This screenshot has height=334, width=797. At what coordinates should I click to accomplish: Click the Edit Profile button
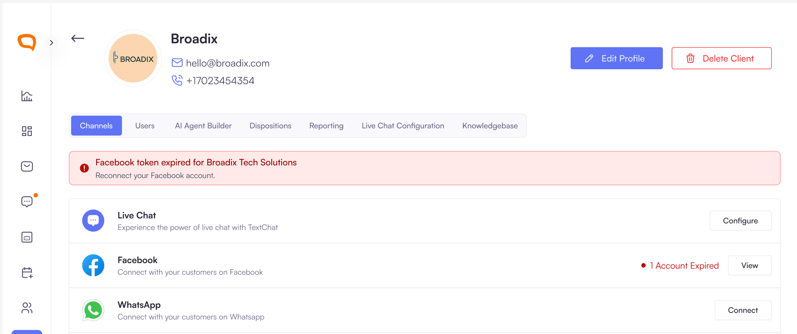pyautogui.click(x=616, y=58)
